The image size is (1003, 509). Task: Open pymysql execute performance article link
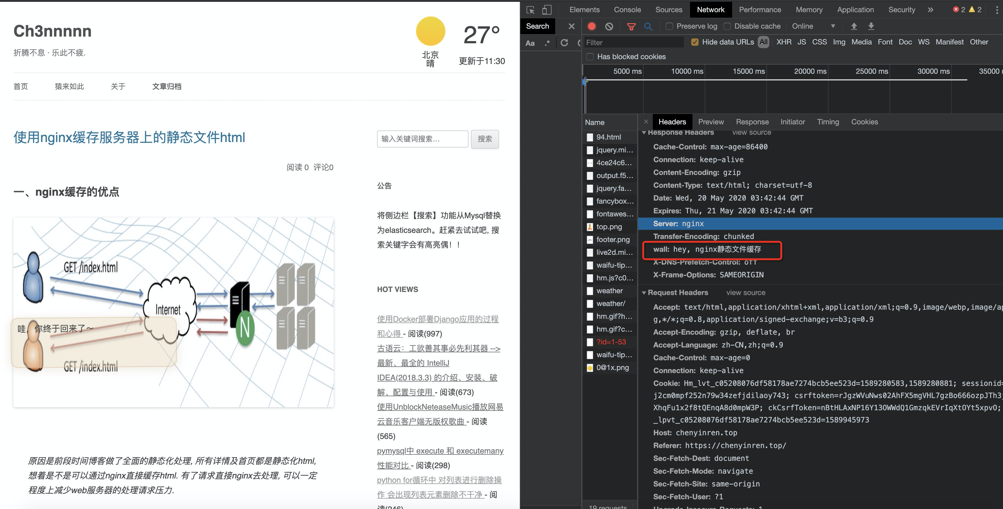440,458
